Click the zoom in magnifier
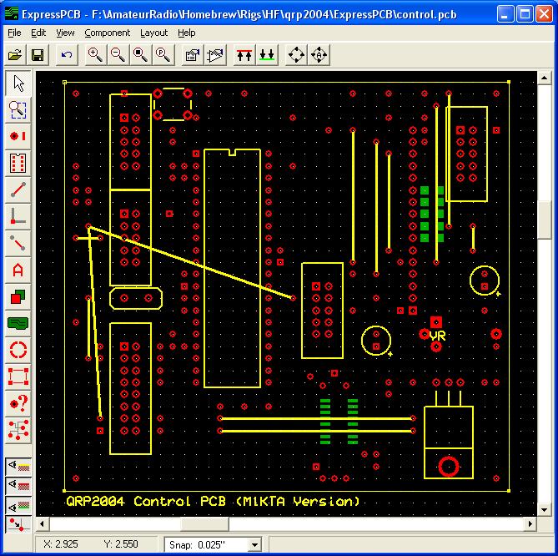 coord(95,55)
